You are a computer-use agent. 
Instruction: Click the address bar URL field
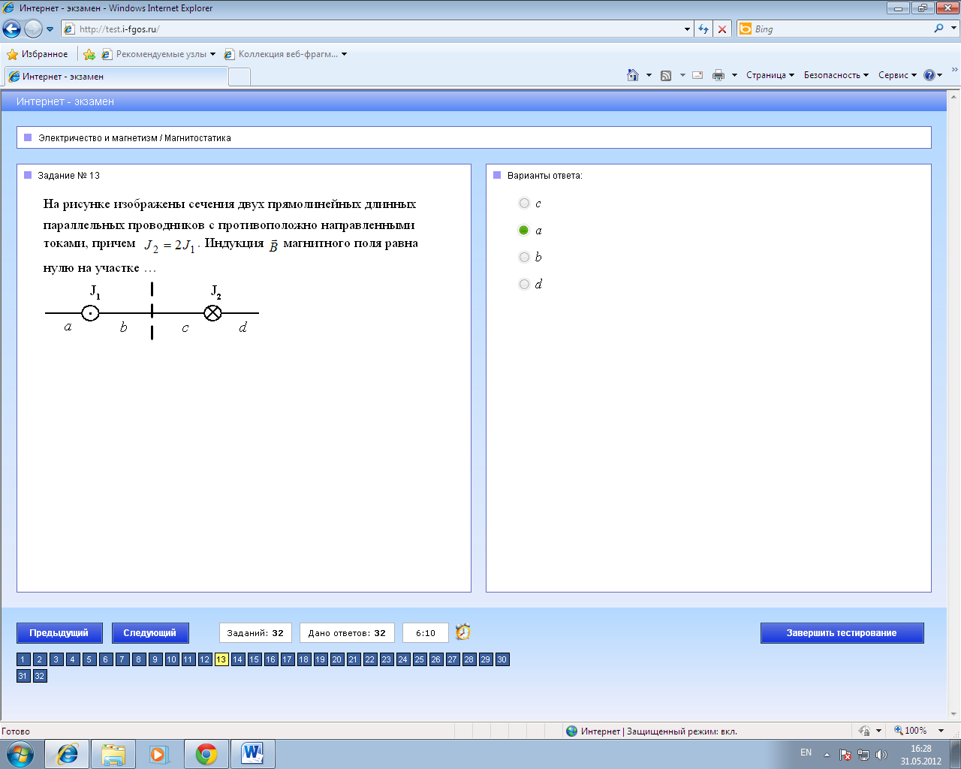click(x=372, y=29)
